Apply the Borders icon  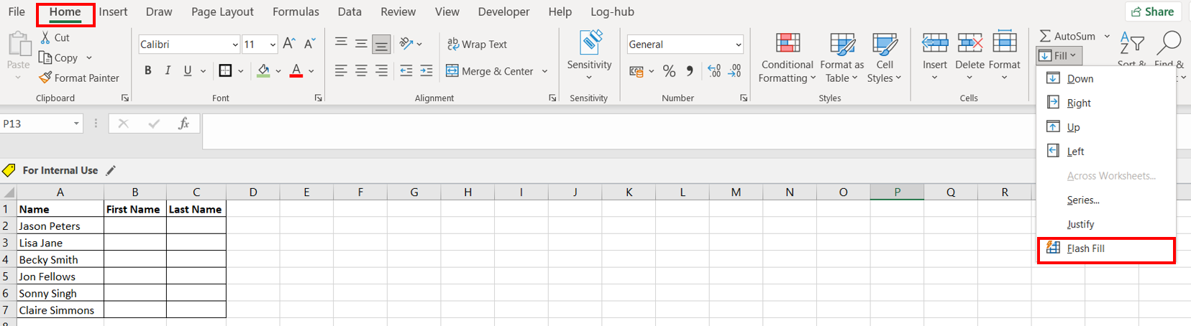tap(225, 70)
